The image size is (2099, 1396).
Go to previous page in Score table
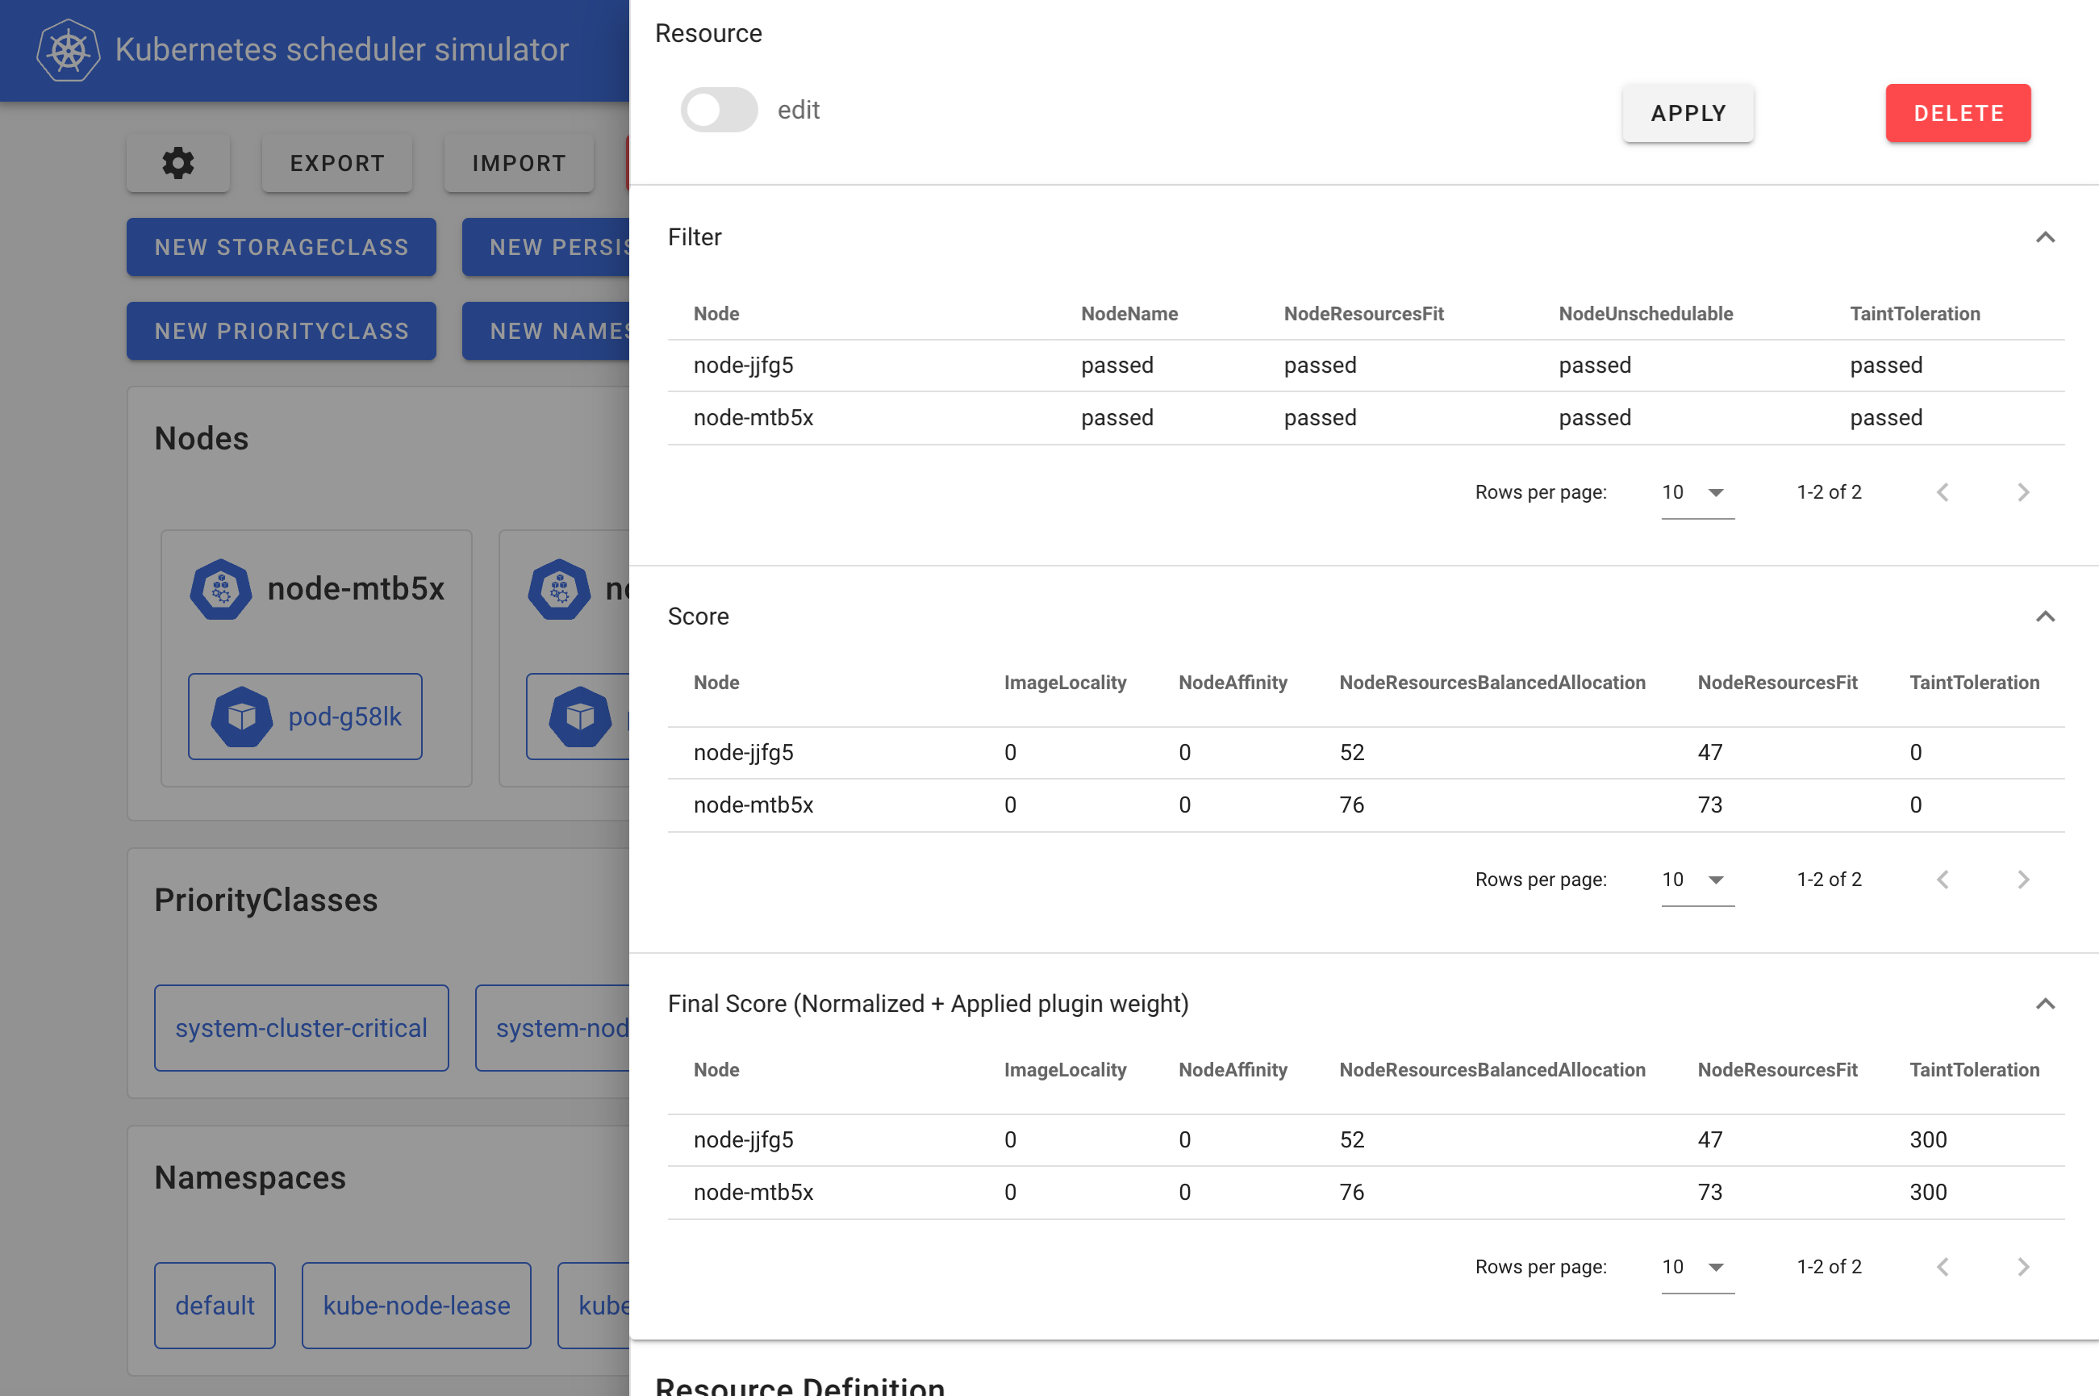(1943, 880)
